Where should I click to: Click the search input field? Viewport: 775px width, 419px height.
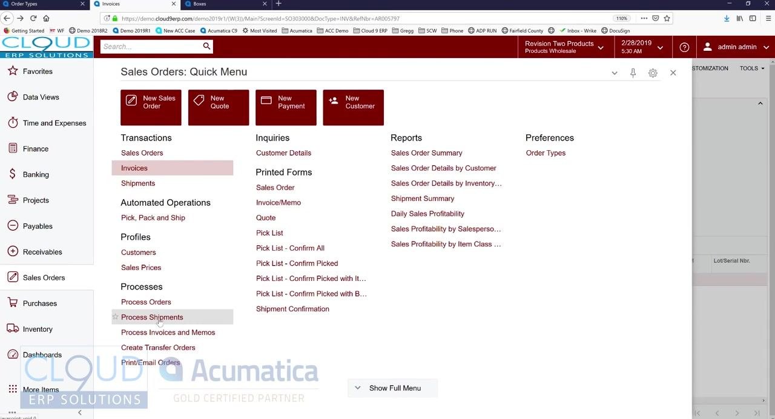coord(150,47)
